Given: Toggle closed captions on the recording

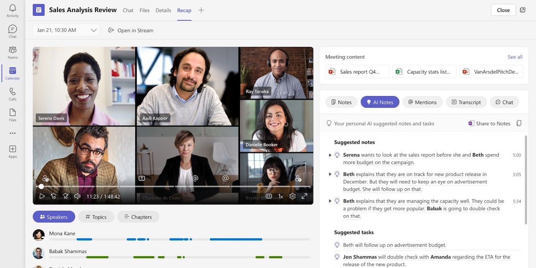Looking at the screenshot, I should coord(268,196).
